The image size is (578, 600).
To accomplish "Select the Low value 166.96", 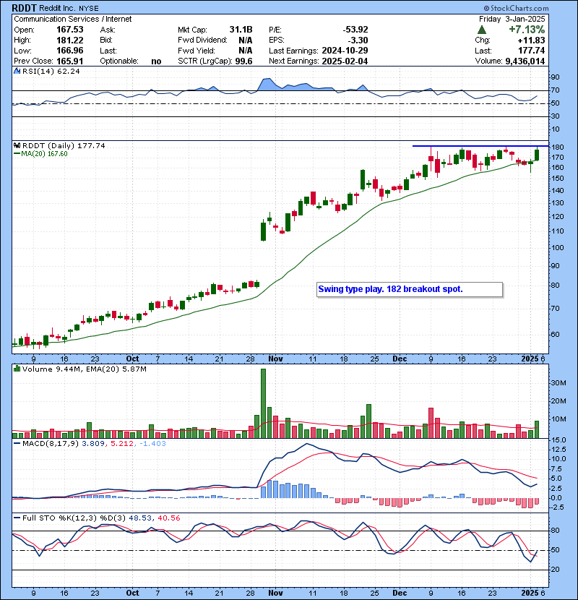I will point(69,51).
